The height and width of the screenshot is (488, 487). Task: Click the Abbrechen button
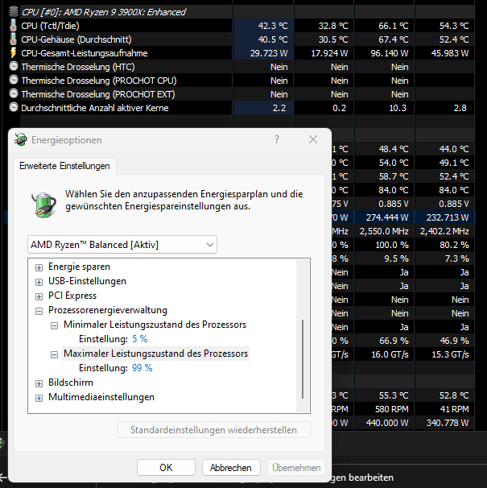(231, 467)
